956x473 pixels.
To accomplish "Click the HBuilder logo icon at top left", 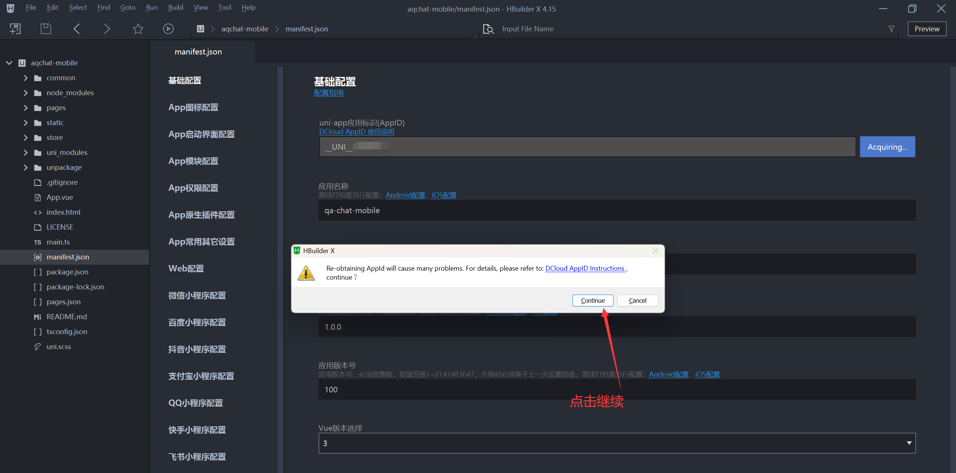I will click(x=10, y=8).
